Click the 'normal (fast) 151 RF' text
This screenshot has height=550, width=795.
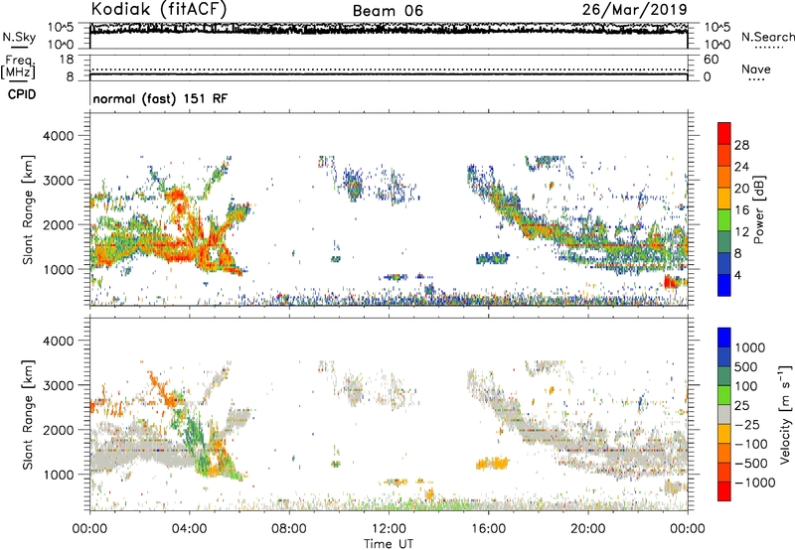160,98
